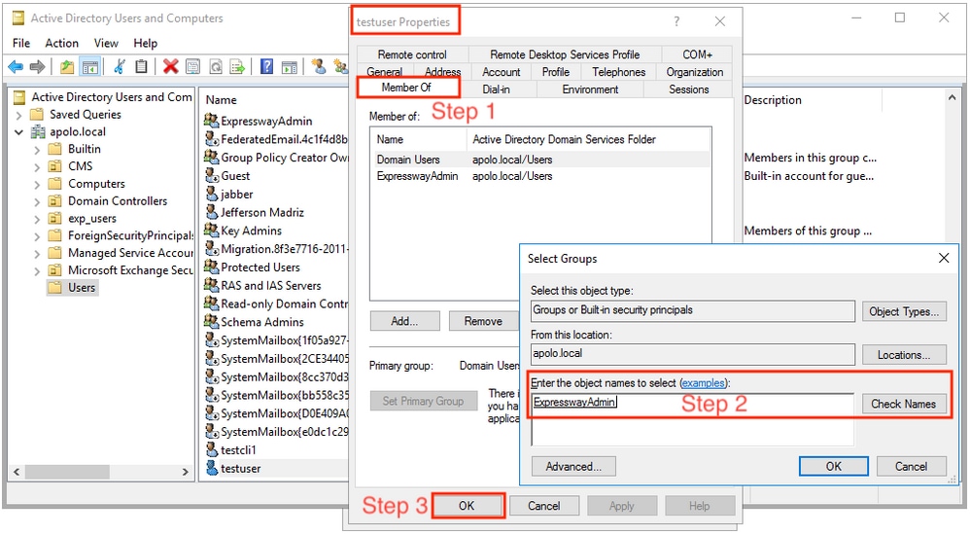Toggle the Show/Hide Action Pane toolbar icon
The width and height of the screenshot is (970, 535).
[289, 66]
